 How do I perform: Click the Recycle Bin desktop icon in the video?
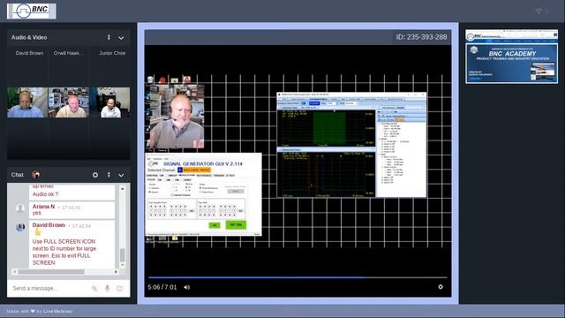click(151, 79)
